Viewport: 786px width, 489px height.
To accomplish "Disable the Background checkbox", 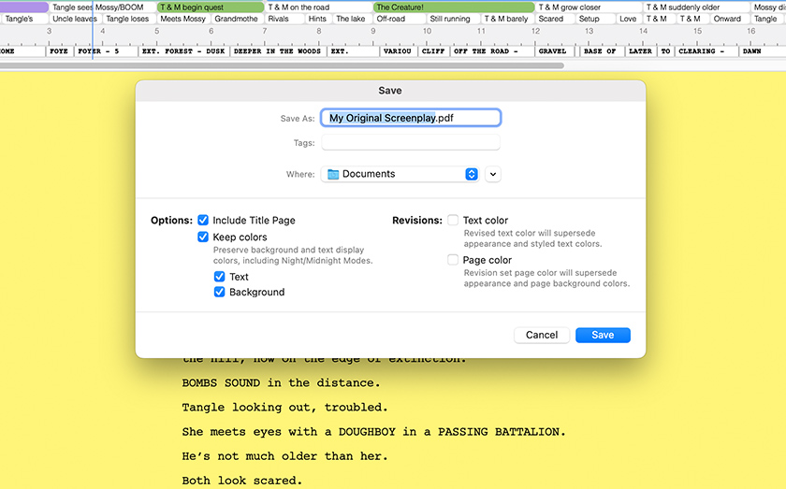I will [219, 293].
